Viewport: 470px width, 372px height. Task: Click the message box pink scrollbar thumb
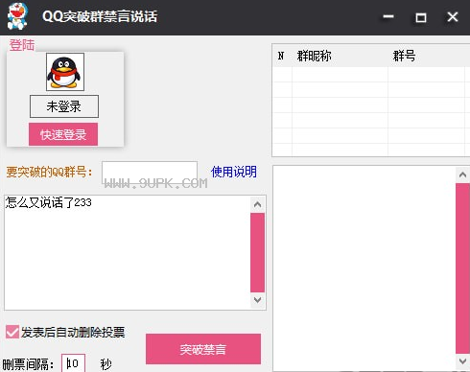[257, 252]
